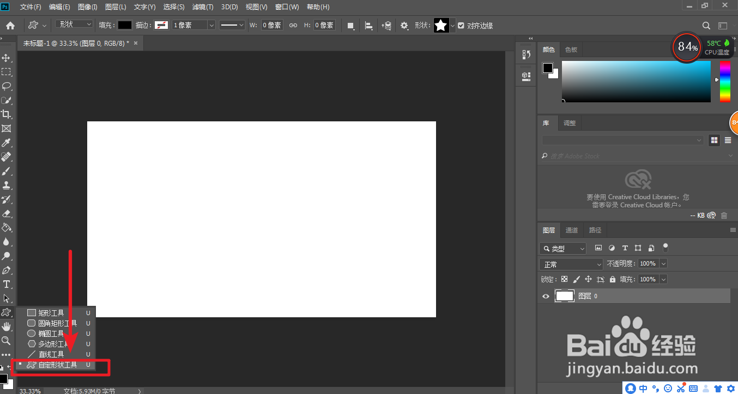This screenshot has height=394, width=738.
Task: Select the Brush tool
Action: [7, 171]
